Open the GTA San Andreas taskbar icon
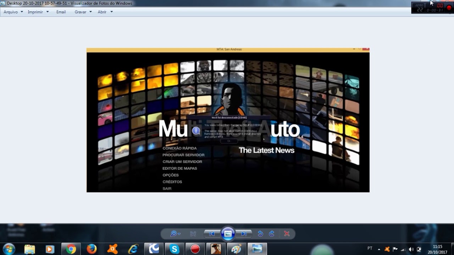 tap(216, 249)
